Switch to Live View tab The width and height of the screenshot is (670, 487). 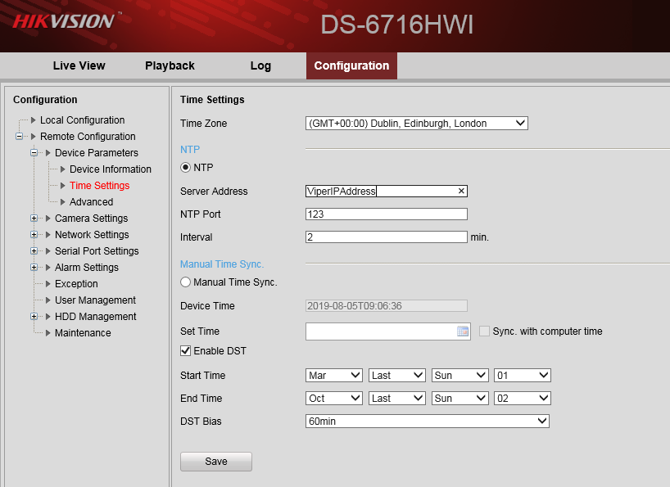point(79,65)
